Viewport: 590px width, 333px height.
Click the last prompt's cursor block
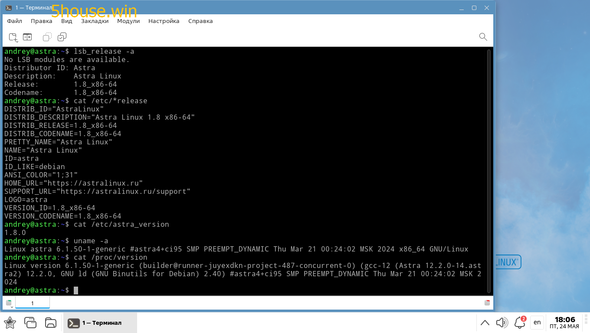(76, 290)
